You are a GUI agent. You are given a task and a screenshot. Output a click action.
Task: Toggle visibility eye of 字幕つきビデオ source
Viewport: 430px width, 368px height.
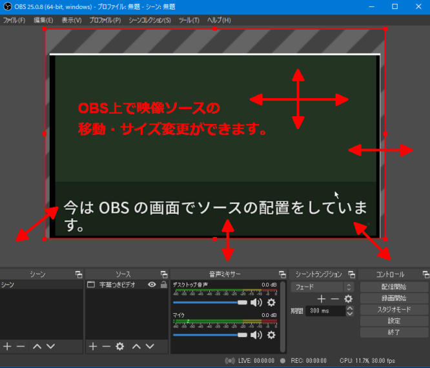[152, 284]
